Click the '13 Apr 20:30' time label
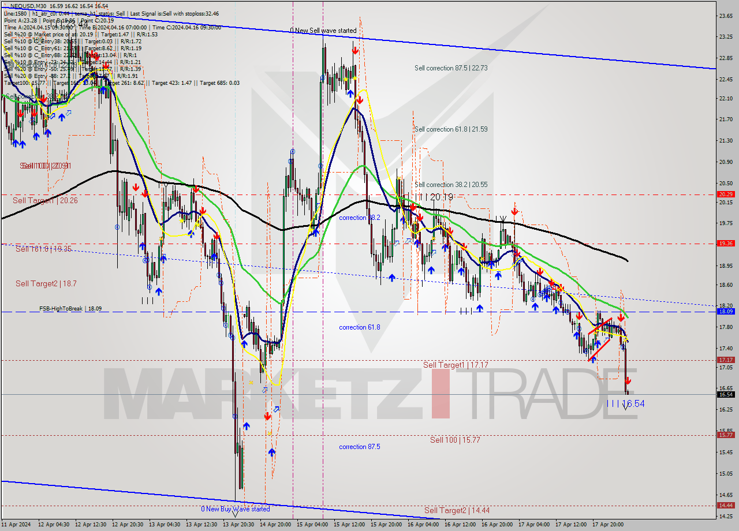The width and height of the screenshot is (739, 531). pyautogui.click(x=240, y=525)
